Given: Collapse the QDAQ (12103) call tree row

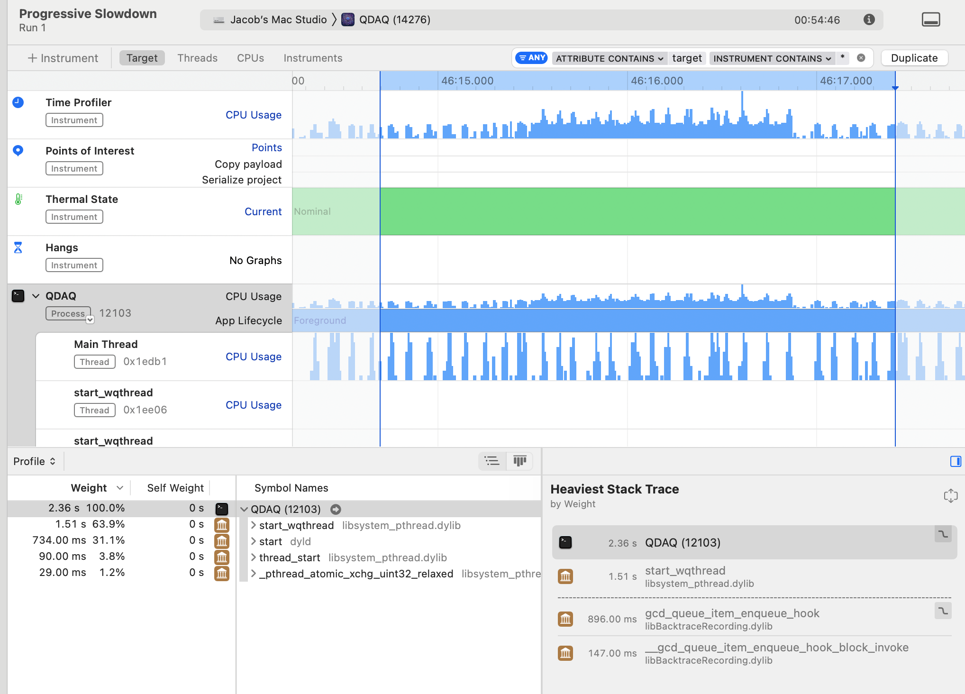Looking at the screenshot, I should click(244, 509).
